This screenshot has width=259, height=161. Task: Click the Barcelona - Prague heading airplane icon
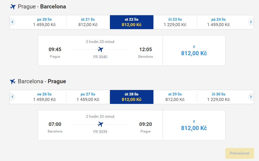[13, 81]
